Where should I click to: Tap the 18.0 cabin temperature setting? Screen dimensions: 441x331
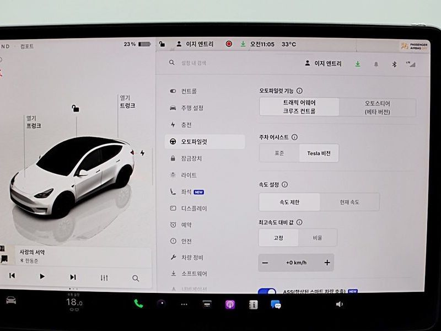(74, 302)
